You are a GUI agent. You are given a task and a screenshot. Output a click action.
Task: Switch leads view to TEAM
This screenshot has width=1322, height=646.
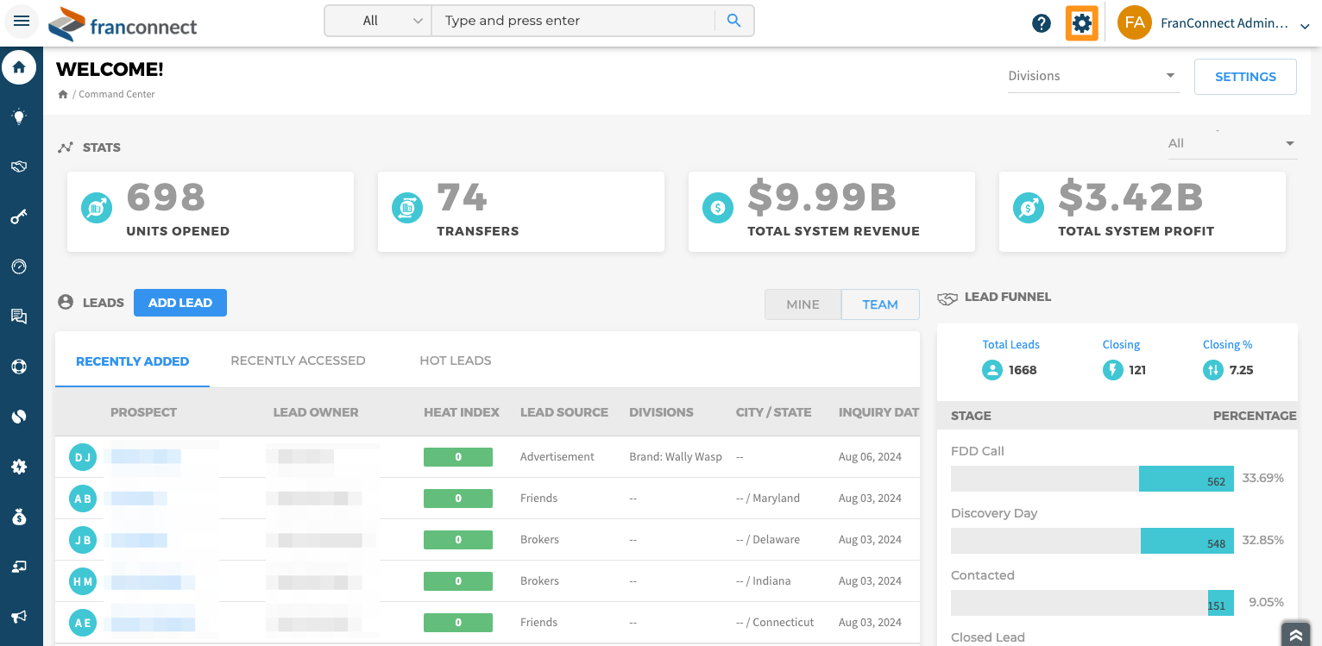click(x=879, y=304)
